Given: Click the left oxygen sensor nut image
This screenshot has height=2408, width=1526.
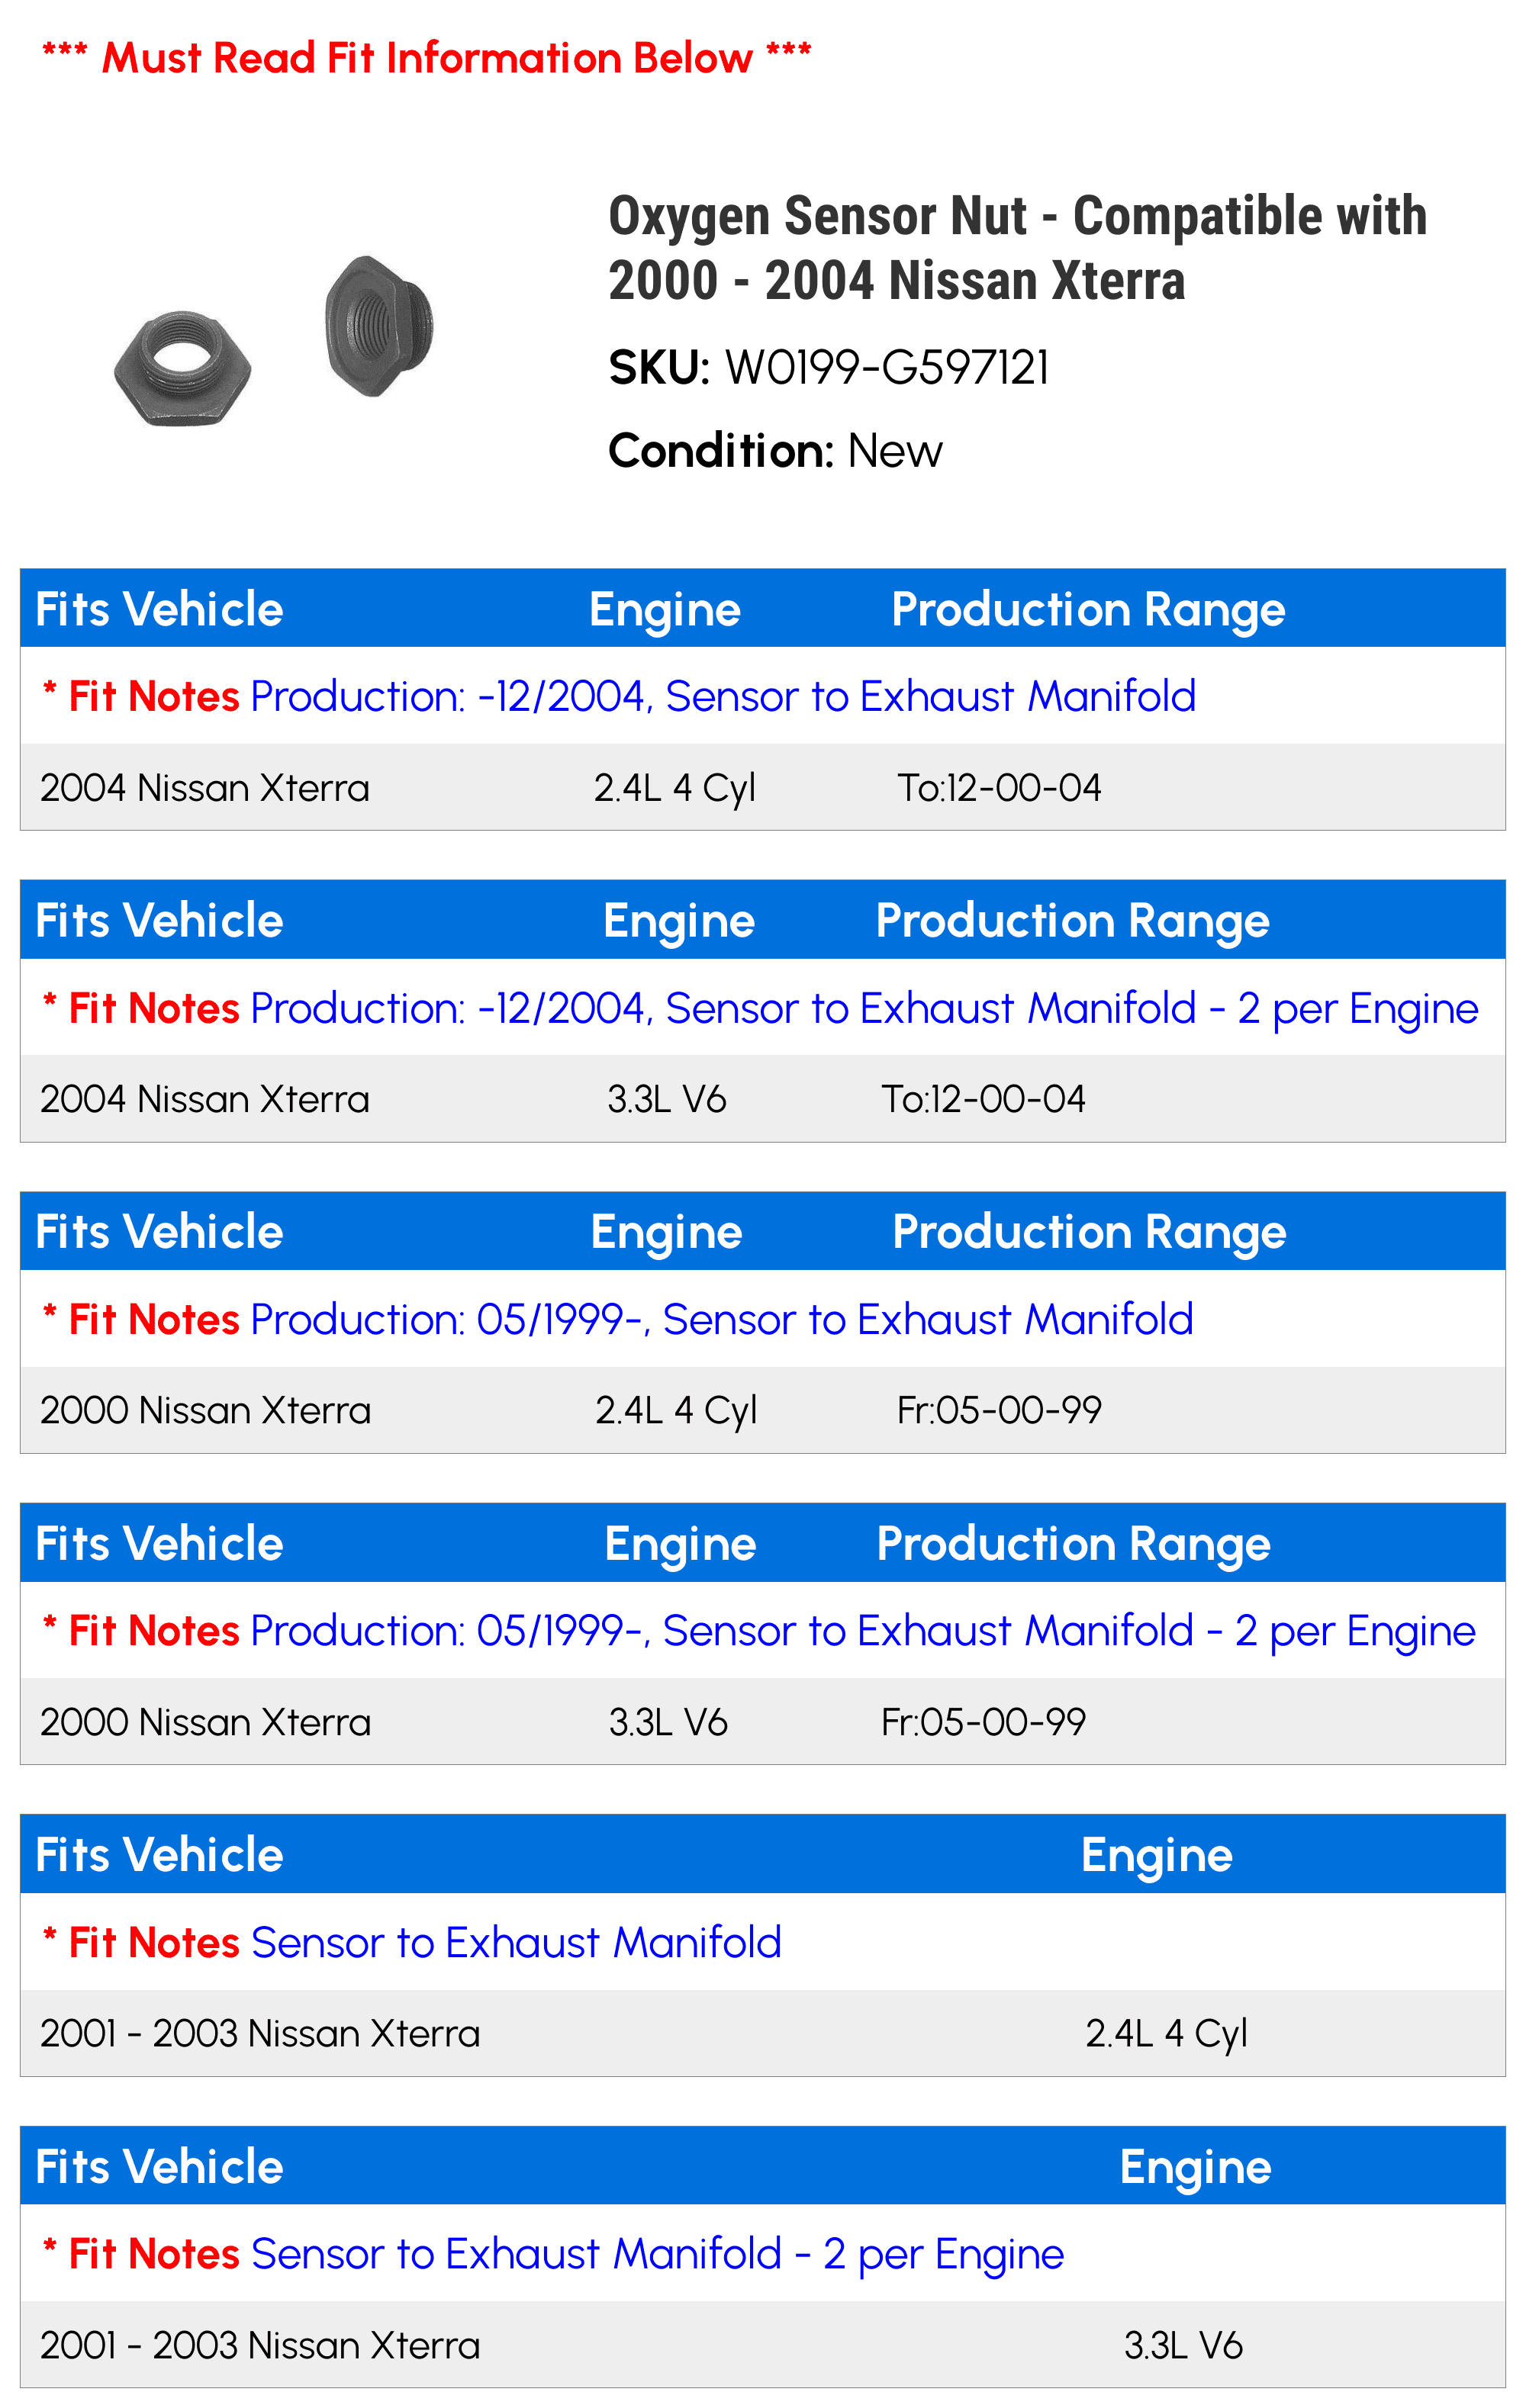Looking at the screenshot, I should pyautogui.click(x=183, y=367).
